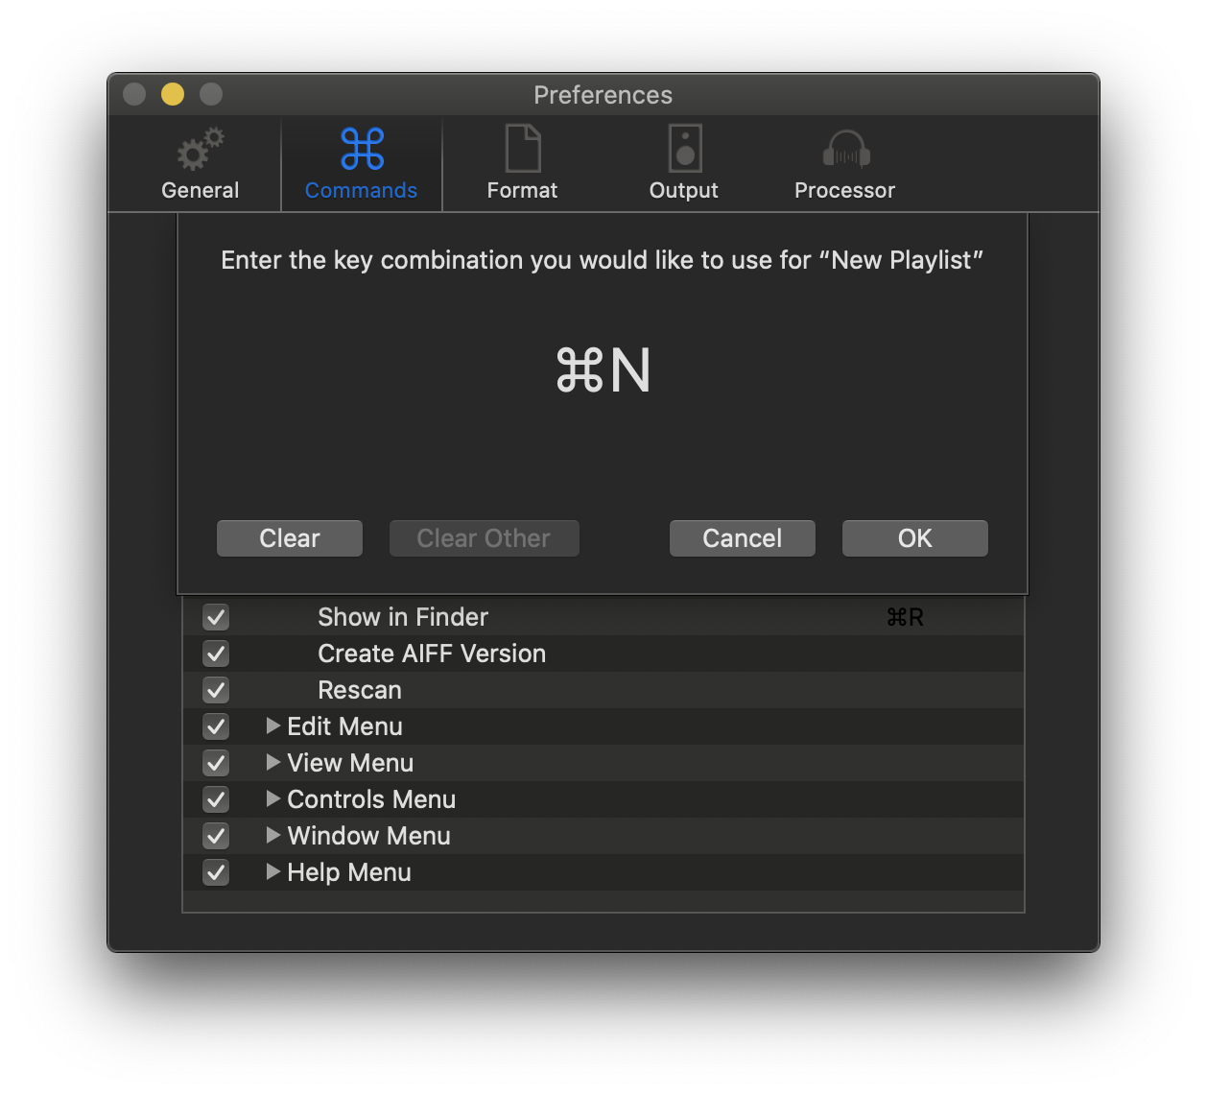Toggle the Edit Menu checkbox

[x=216, y=726]
